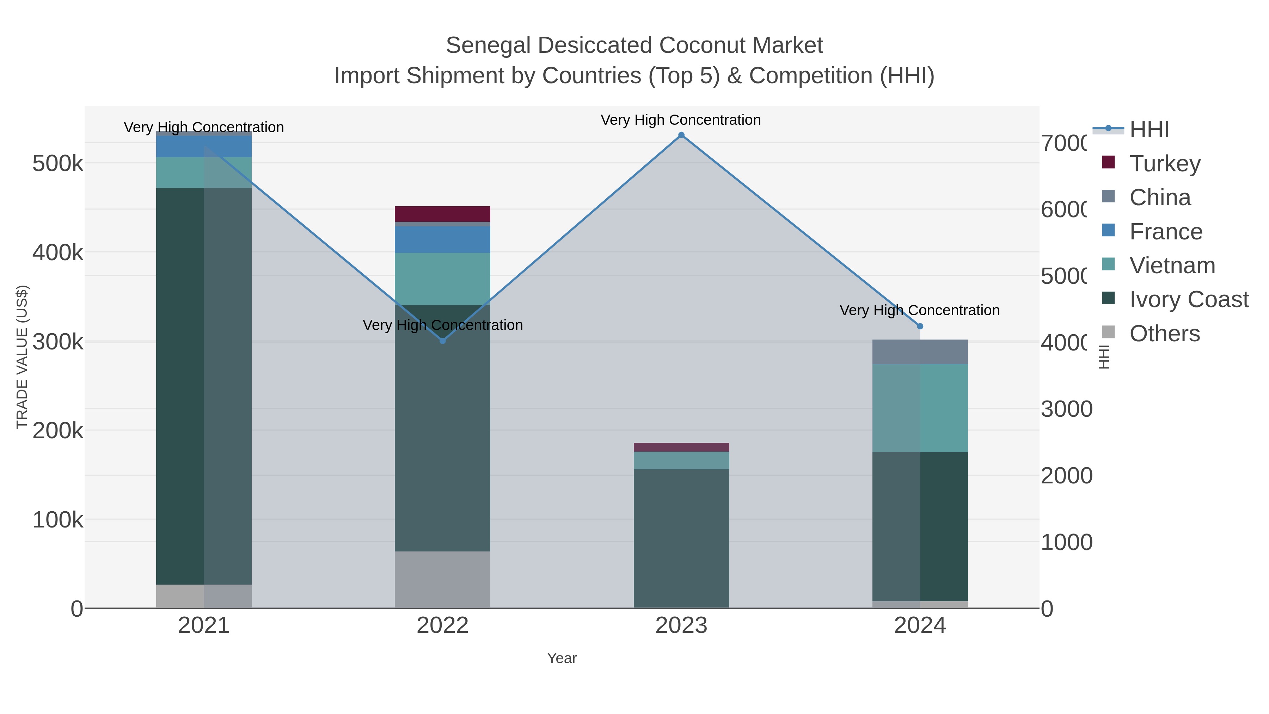
Task: Click the Vietnam teal legend swatch
Action: (1108, 264)
